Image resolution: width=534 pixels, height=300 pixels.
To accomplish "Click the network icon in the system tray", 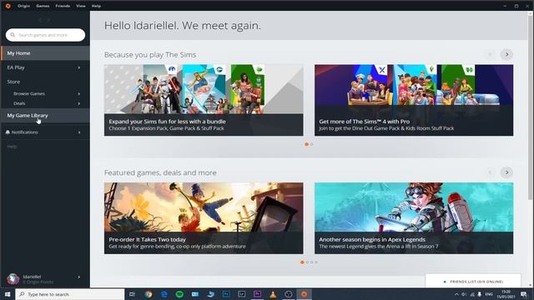I will tap(472, 294).
